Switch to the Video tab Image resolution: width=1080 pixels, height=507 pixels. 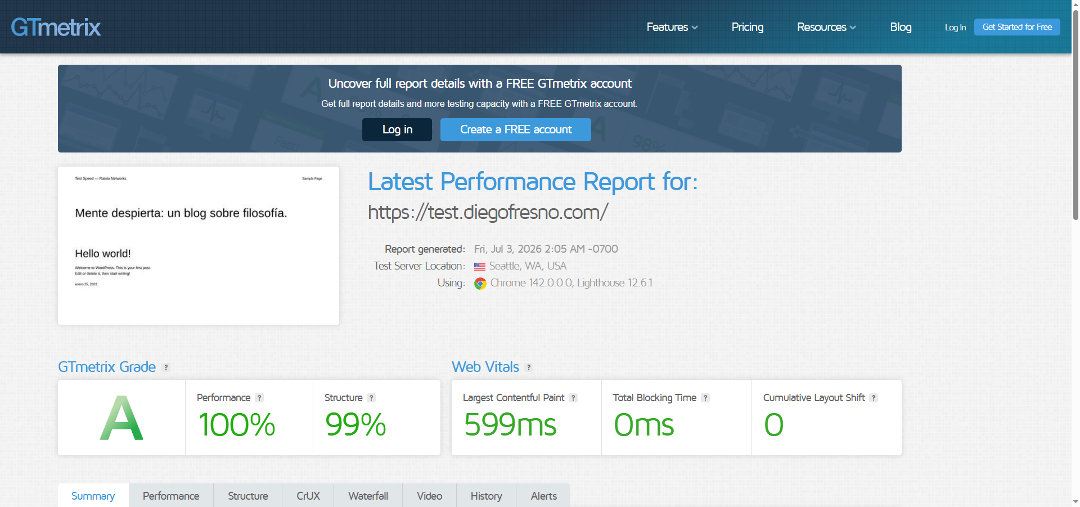pos(430,496)
